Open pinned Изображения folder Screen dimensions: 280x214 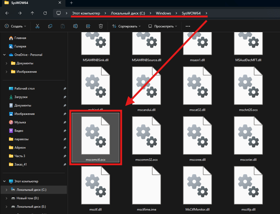[22, 114]
